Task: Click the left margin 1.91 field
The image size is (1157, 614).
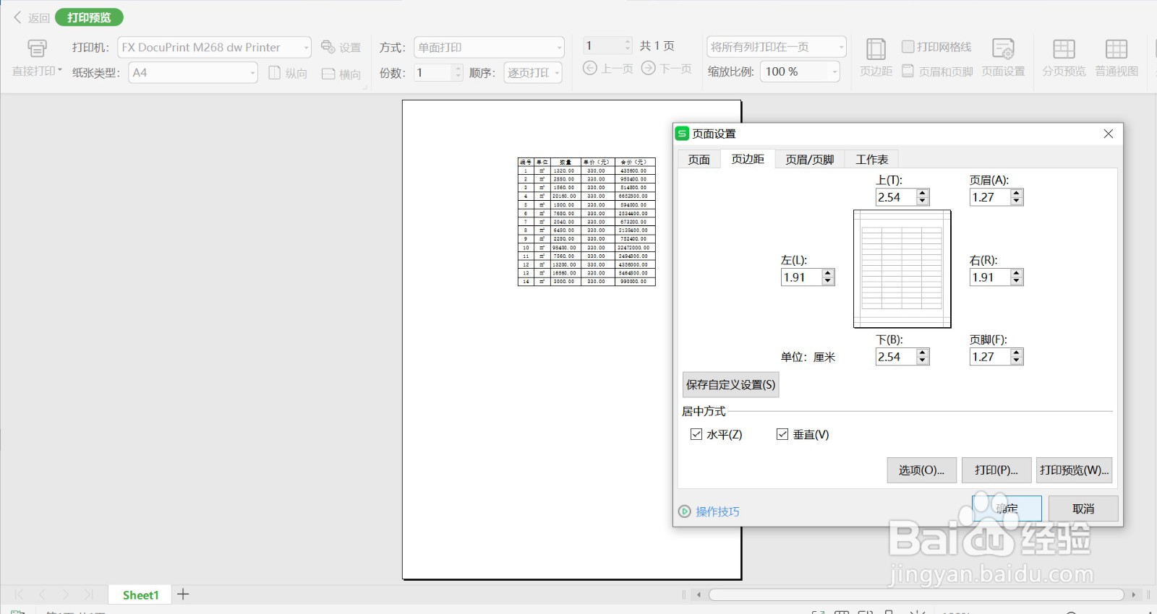Action: tap(801, 277)
